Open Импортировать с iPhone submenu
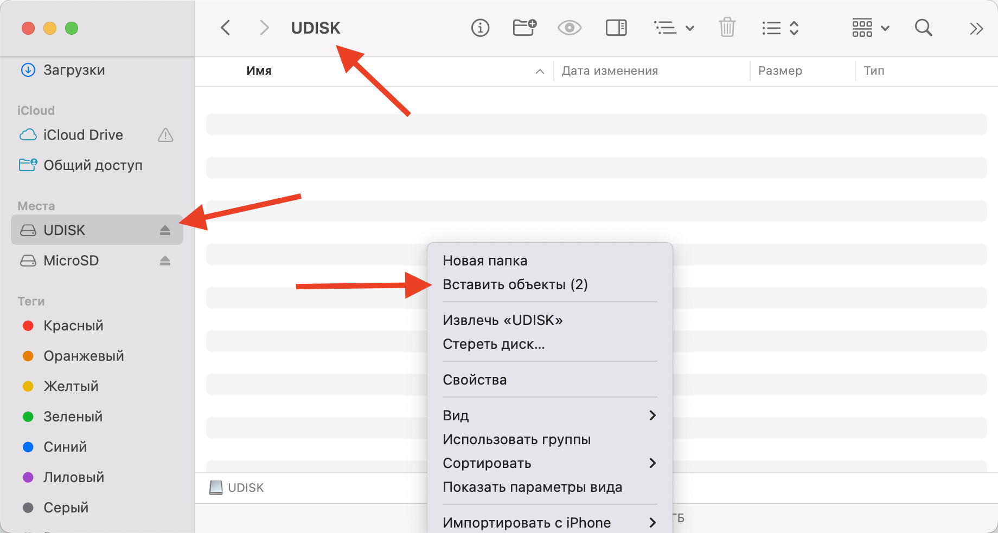 pyautogui.click(x=526, y=522)
